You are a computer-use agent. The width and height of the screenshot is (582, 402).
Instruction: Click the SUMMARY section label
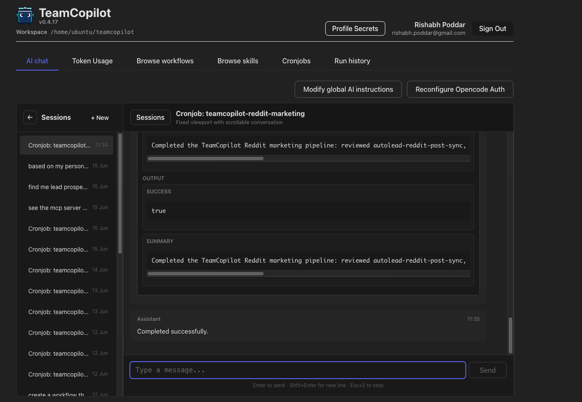click(160, 241)
